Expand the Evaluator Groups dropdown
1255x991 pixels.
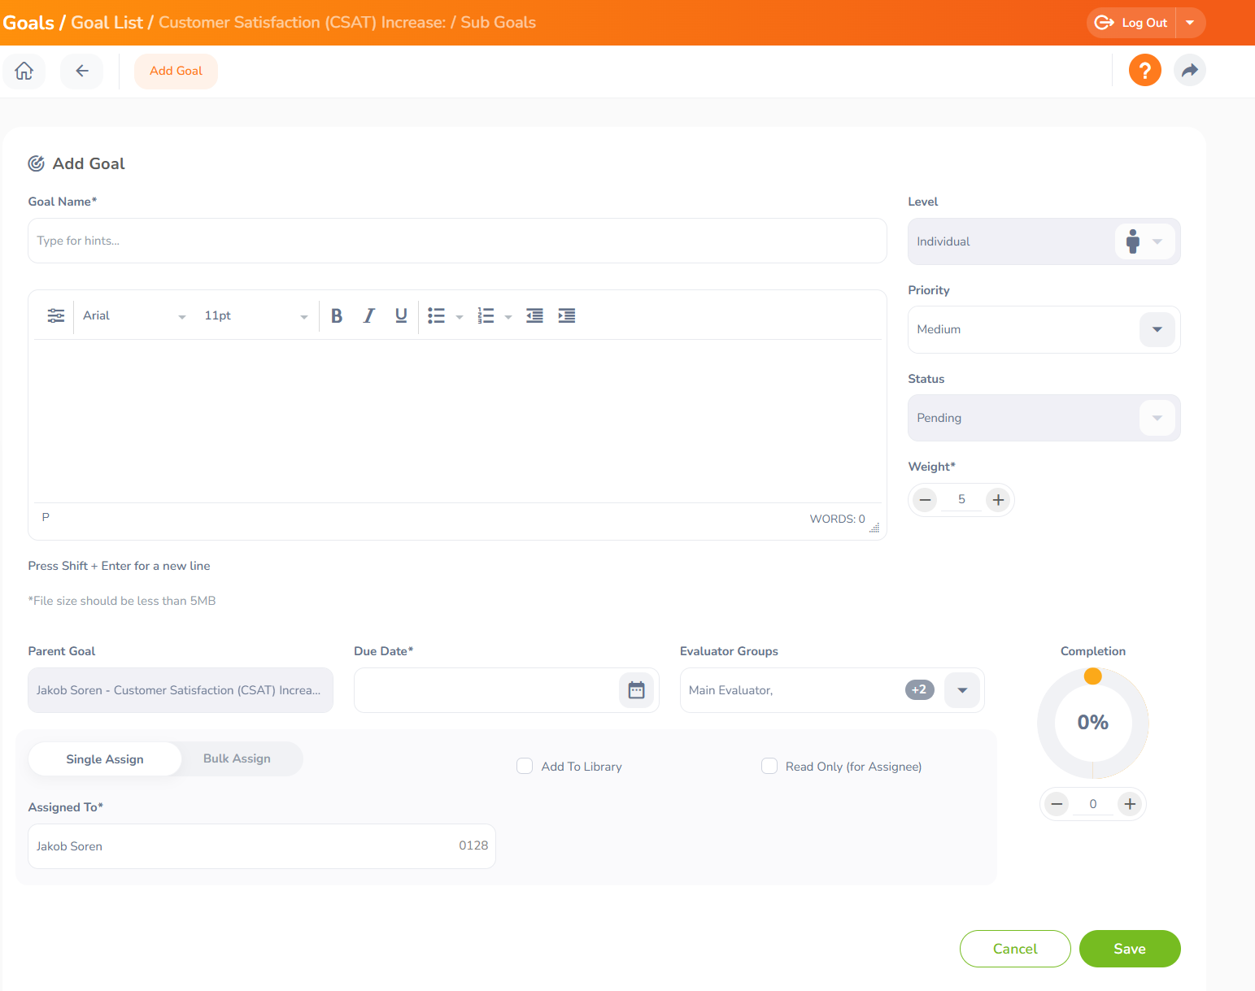(x=962, y=690)
